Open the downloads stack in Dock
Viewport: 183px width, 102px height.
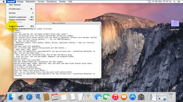pyautogui.click(x=162, y=97)
